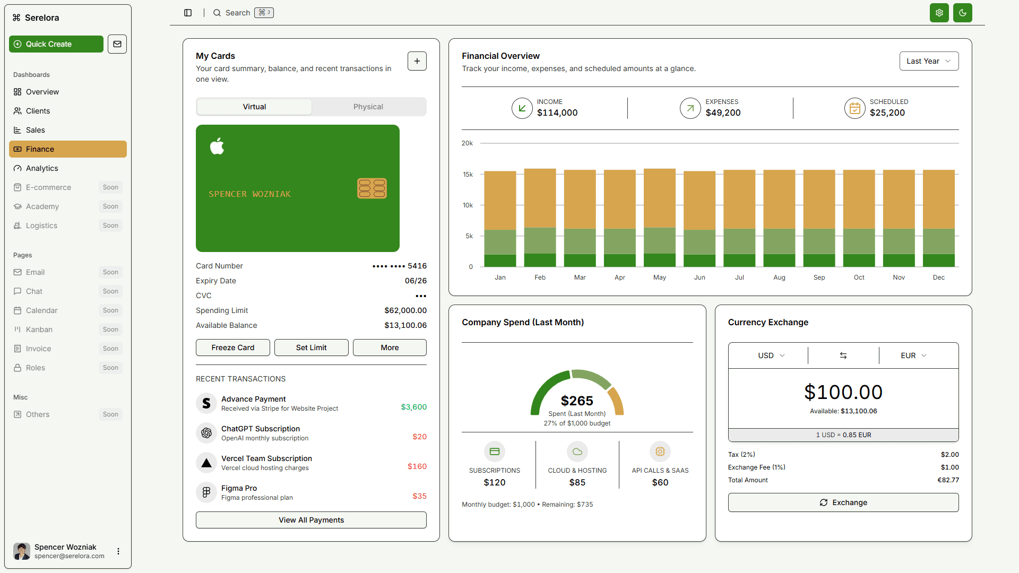
Task: Click the OpenAI icon for ChatGPT Subscription
Action: (206, 433)
